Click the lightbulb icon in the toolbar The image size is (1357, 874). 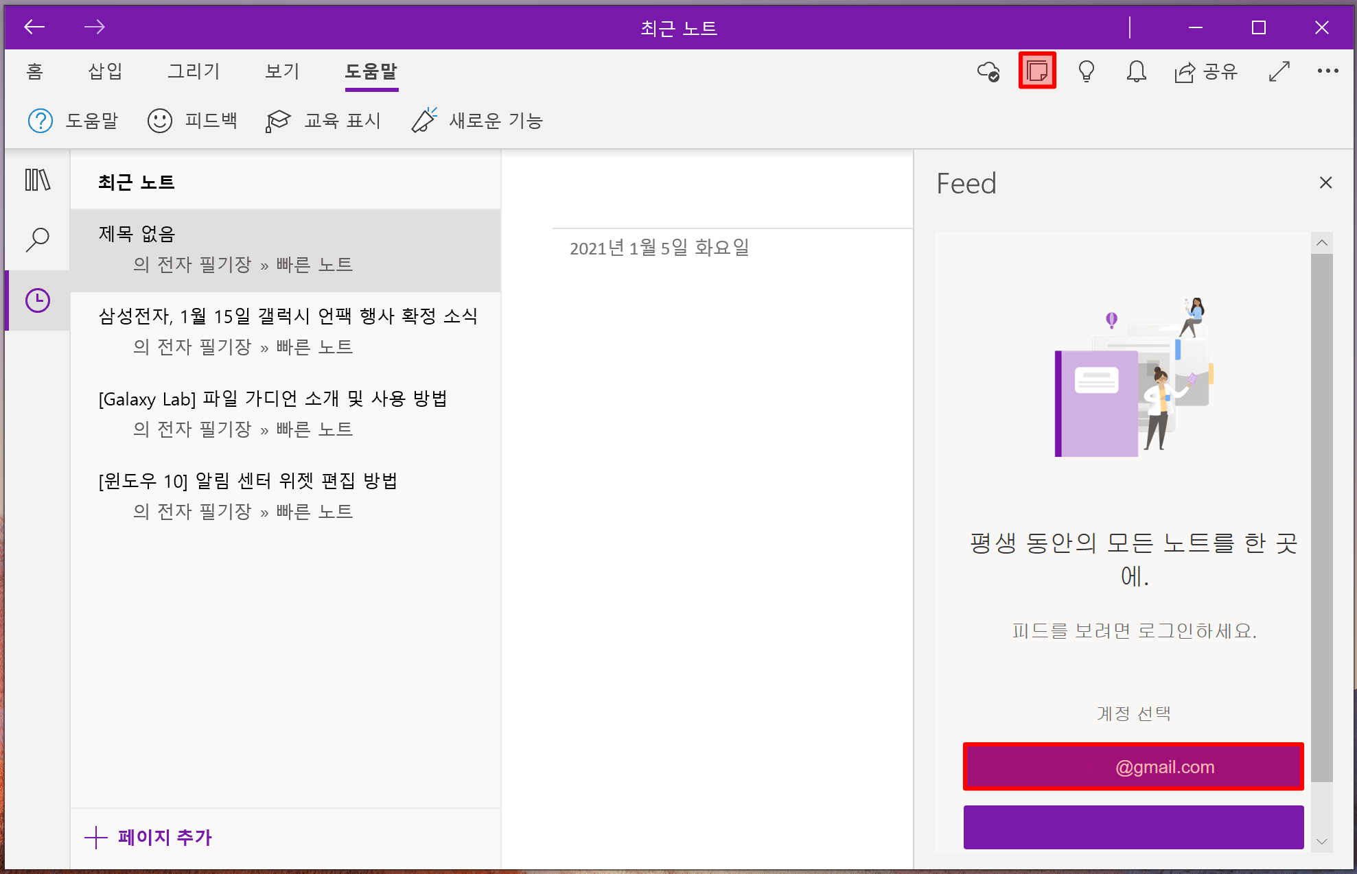1086,71
